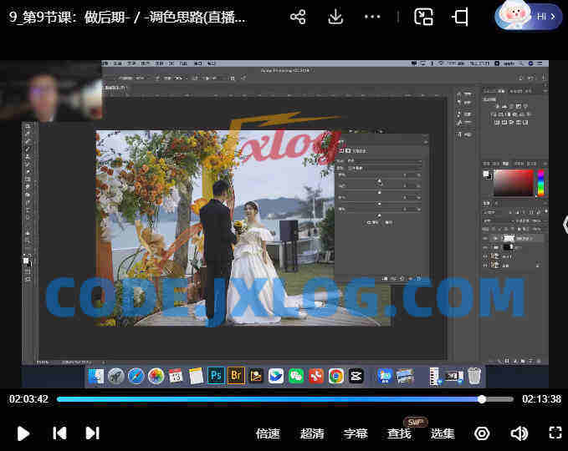Screen dimensions: 568x451
Task: Launch WeChat from the Dock
Action: coord(296,376)
